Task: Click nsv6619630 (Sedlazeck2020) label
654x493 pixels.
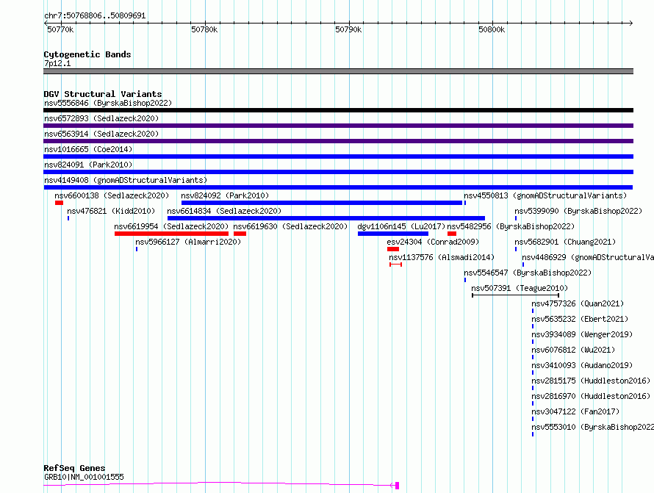Action: pyautogui.click(x=290, y=226)
